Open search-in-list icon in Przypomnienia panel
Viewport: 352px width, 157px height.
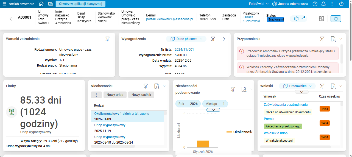333,39
